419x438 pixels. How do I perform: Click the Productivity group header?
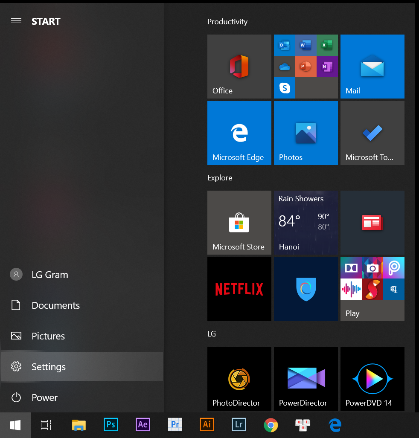tap(227, 22)
